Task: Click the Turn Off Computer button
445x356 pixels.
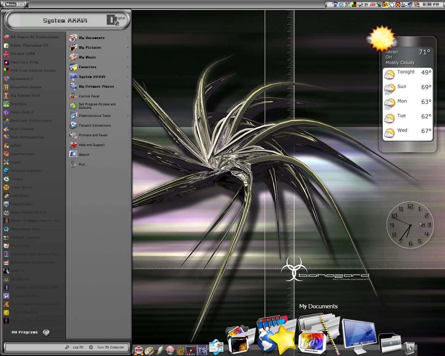Action: 107,347
